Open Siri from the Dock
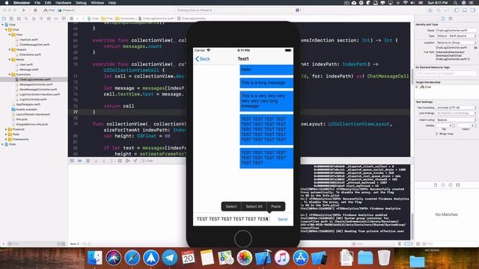The width and height of the screenshot is (479, 269). (x=113, y=258)
